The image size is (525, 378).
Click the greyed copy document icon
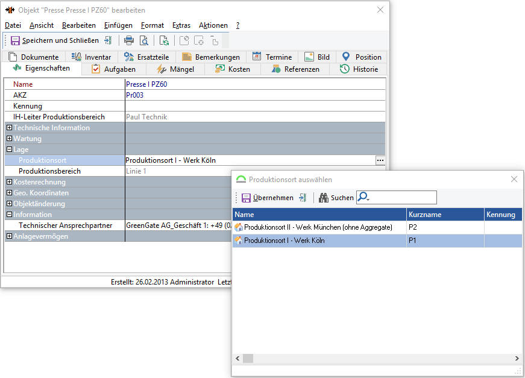(x=215, y=40)
